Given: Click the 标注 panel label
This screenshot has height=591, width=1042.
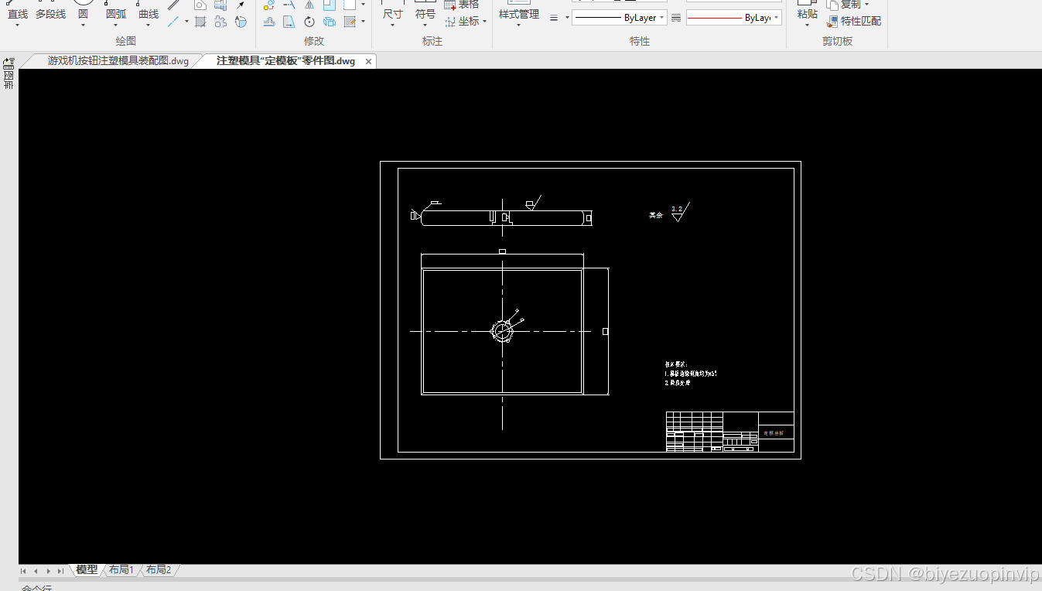Looking at the screenshot, I should click(432, 41).
